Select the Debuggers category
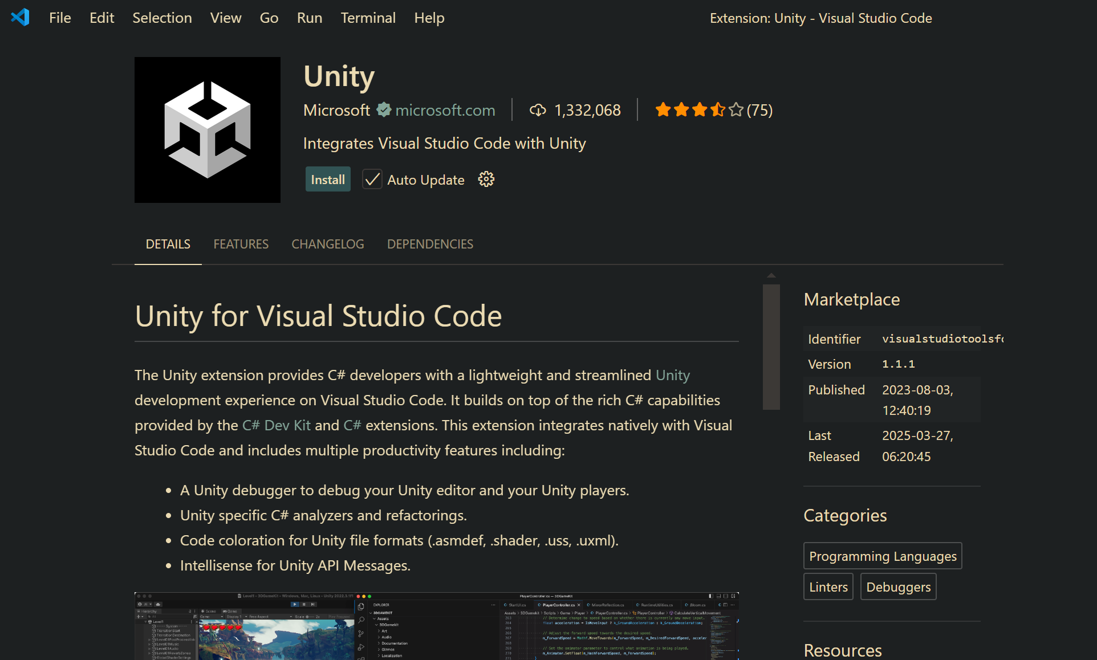1097x660 pixels. (x=899, y=586)
